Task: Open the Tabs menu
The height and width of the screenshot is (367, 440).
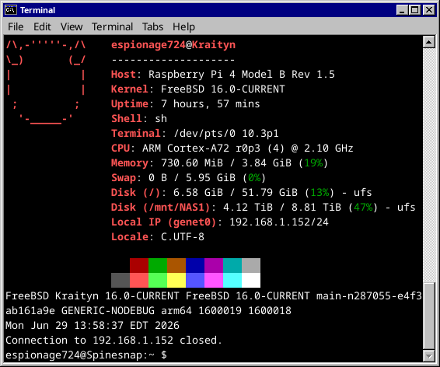Action: [152, 27]
